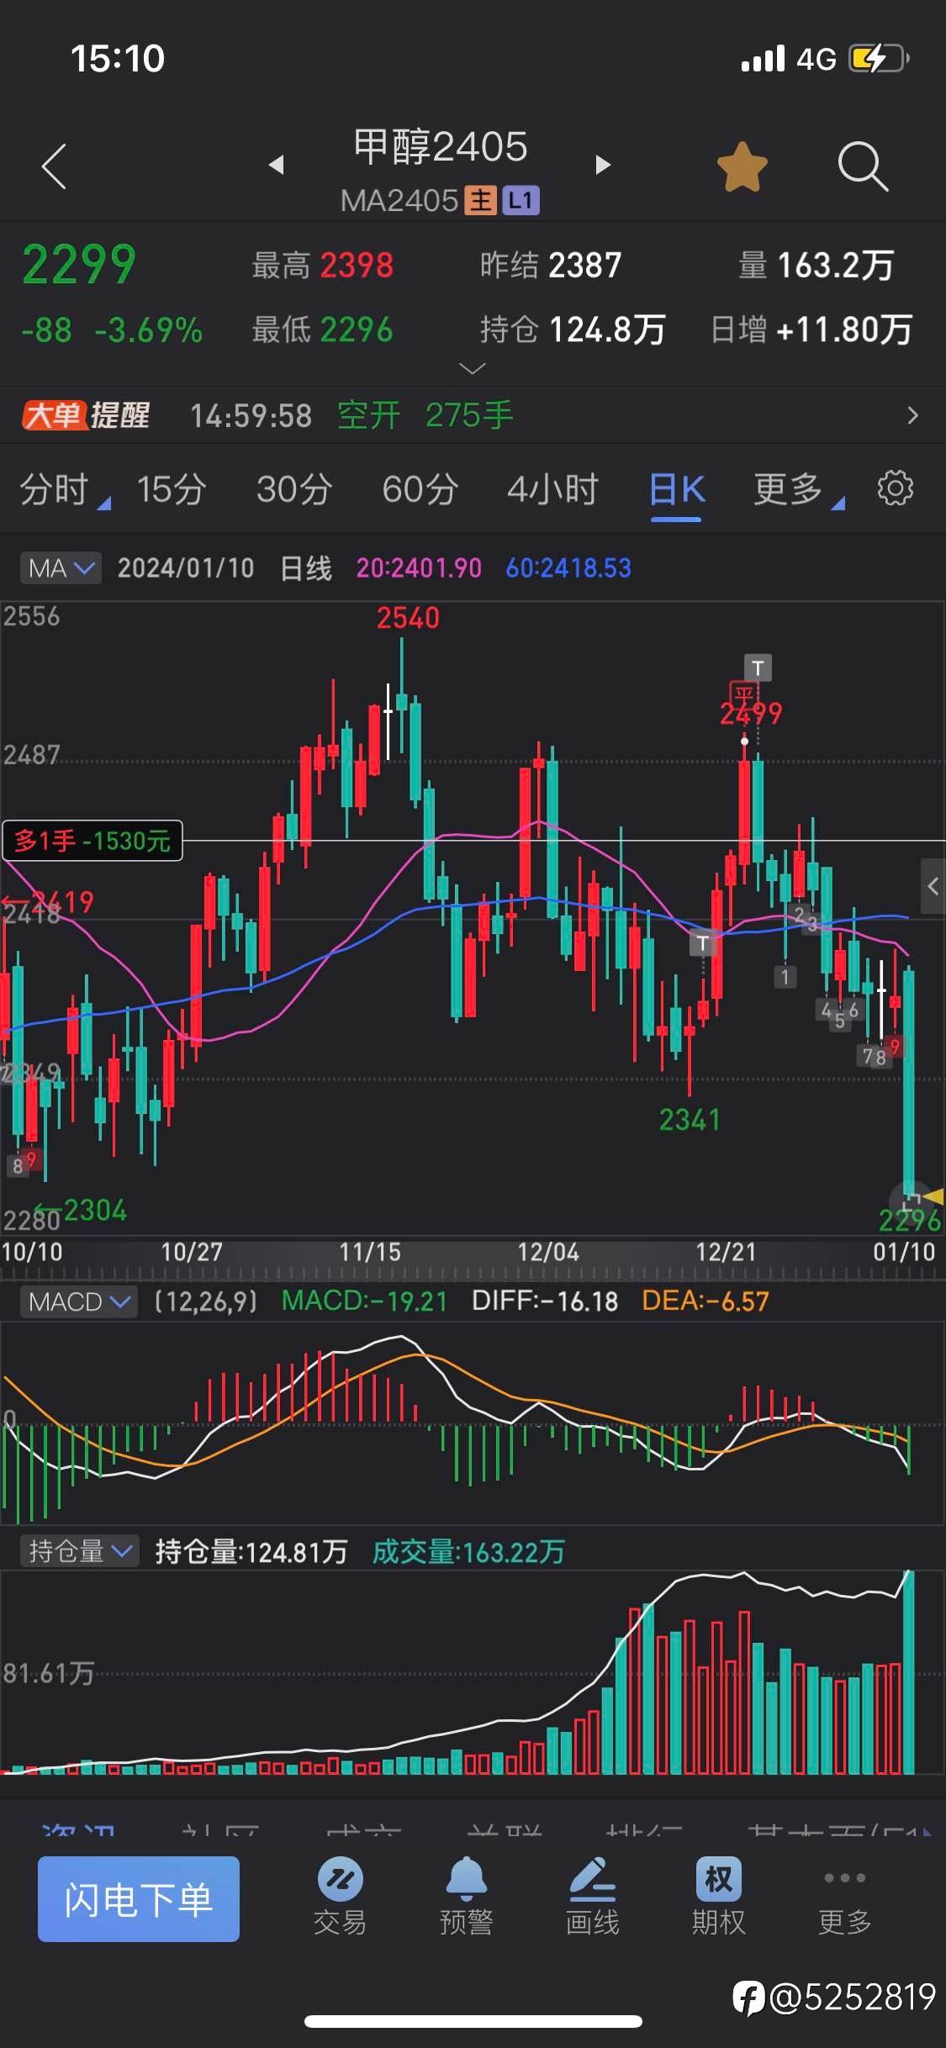This screenshot has width=946, height=2048.
Task: Expand quote details chevron below 持仓
Action: pyautogui.click(x=473, y=368)
